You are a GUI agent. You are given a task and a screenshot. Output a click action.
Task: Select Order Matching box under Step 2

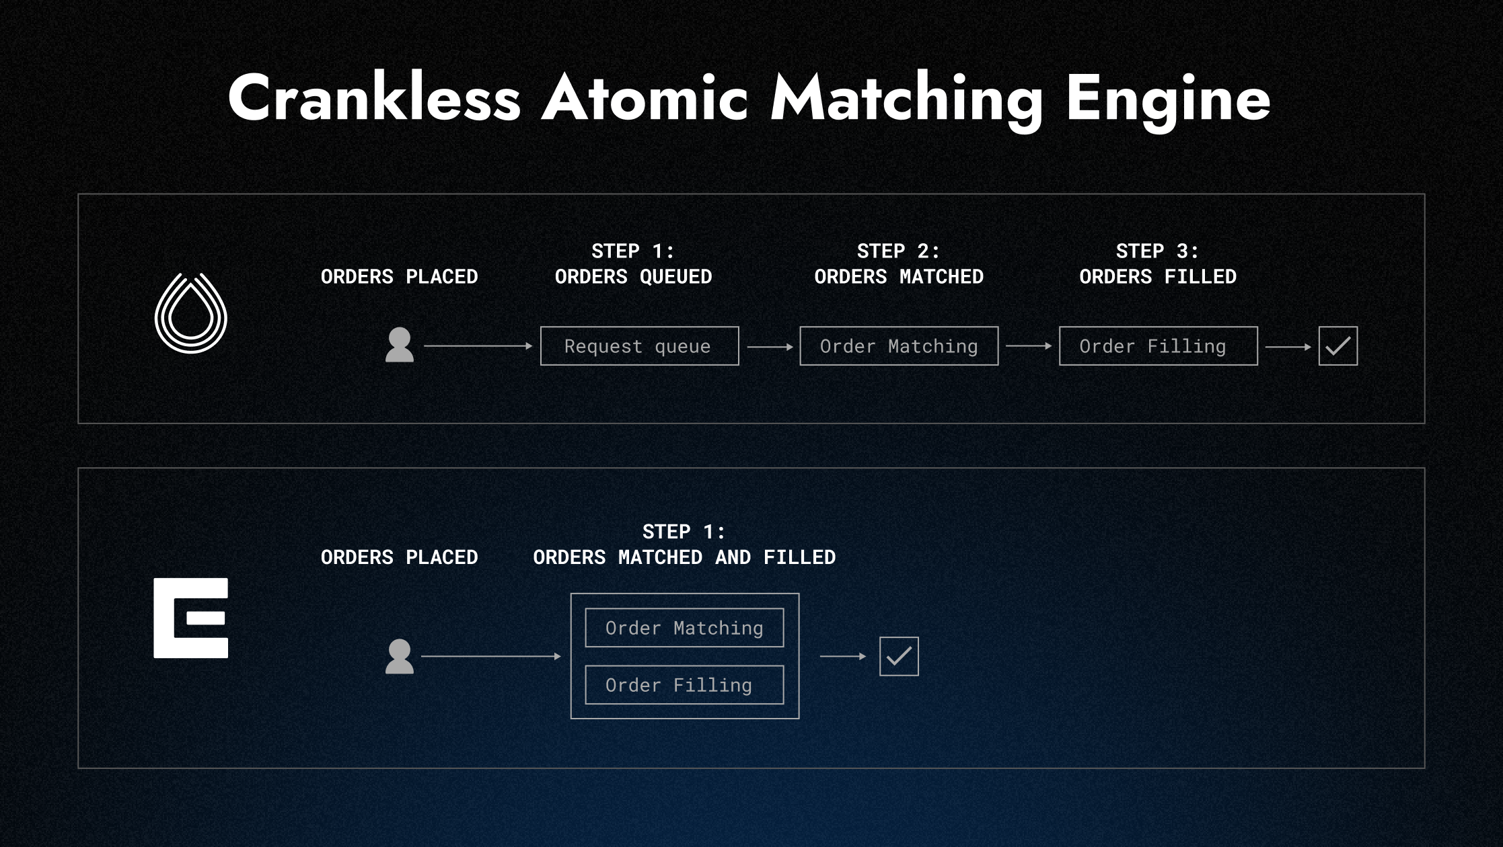899,346
